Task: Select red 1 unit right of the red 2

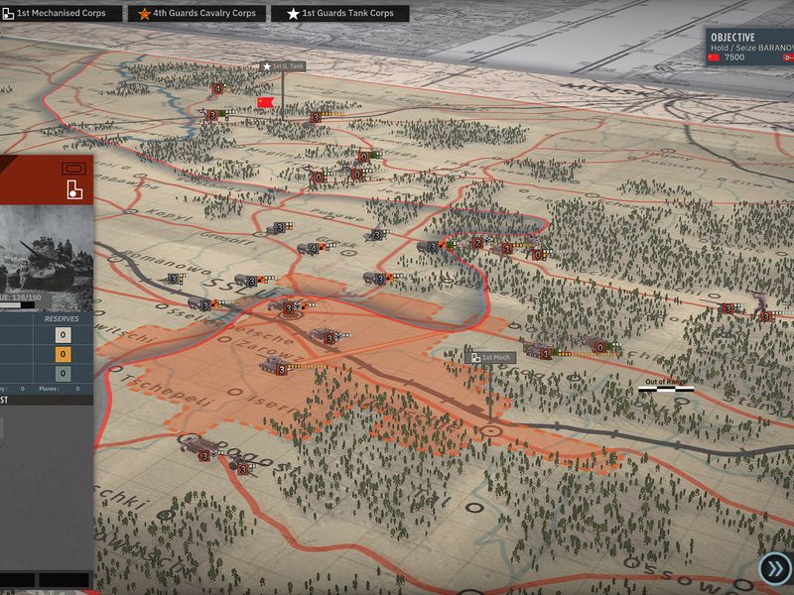Action: pyautogui.click(x=506, y=249)
